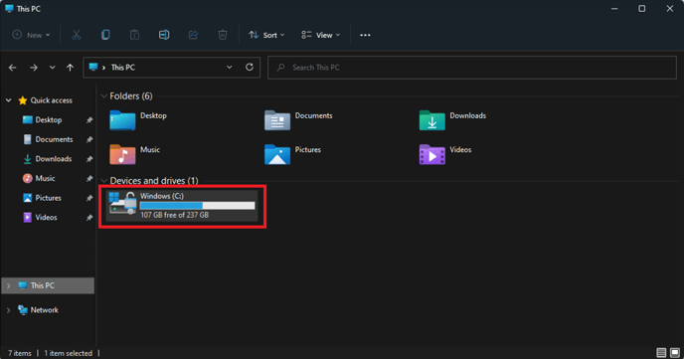
Task: Click the Windows (C:) drive usage bar
Action: click(x=197, y=206)
